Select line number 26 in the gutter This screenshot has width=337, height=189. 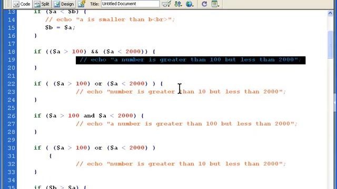pyautogui.click(x=11, y=116)
